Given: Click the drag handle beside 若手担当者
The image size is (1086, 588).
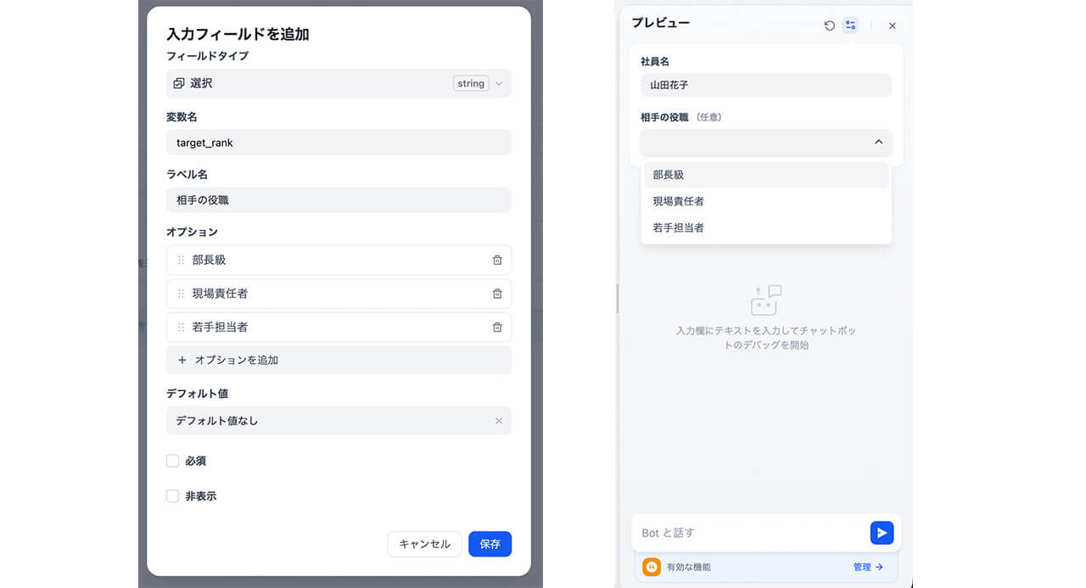Looking at the screenshot, I should click(x=182, y=328).
